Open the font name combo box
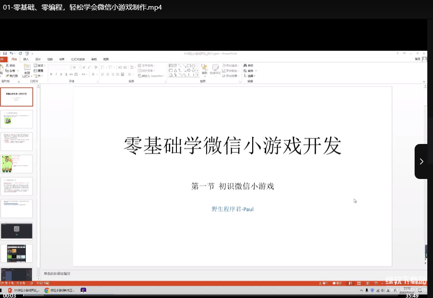The width and height of the screenshot is (433, 298). coord(60,67)
